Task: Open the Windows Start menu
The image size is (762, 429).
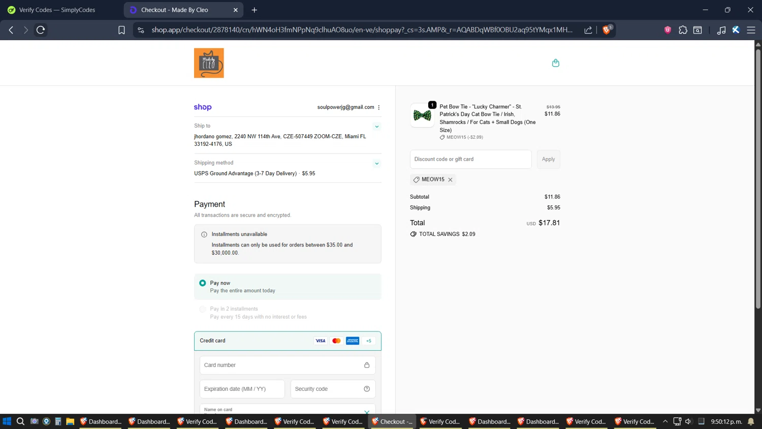Action: coord(7,421)
